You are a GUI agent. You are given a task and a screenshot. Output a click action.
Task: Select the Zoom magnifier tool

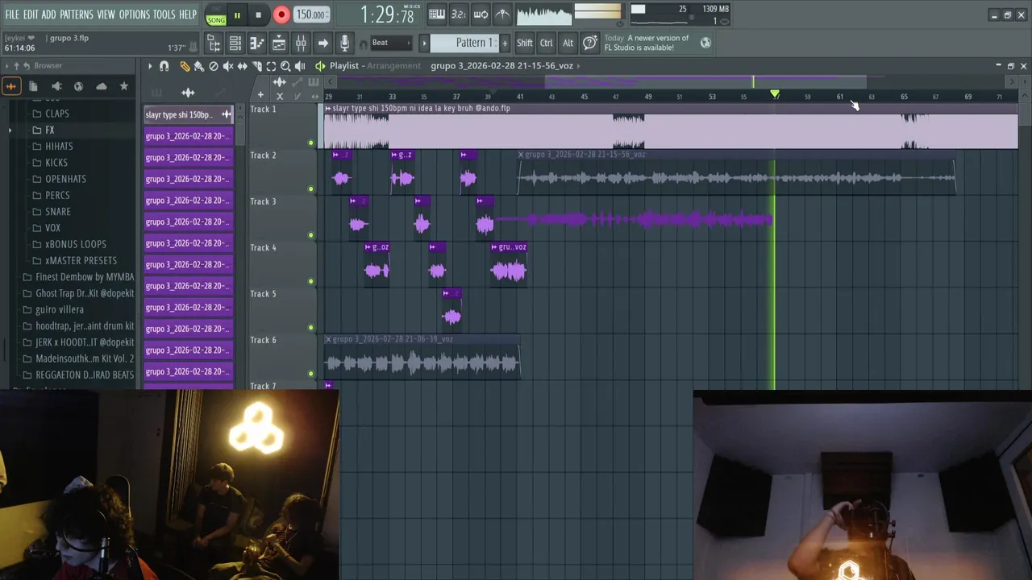point(285,66)
